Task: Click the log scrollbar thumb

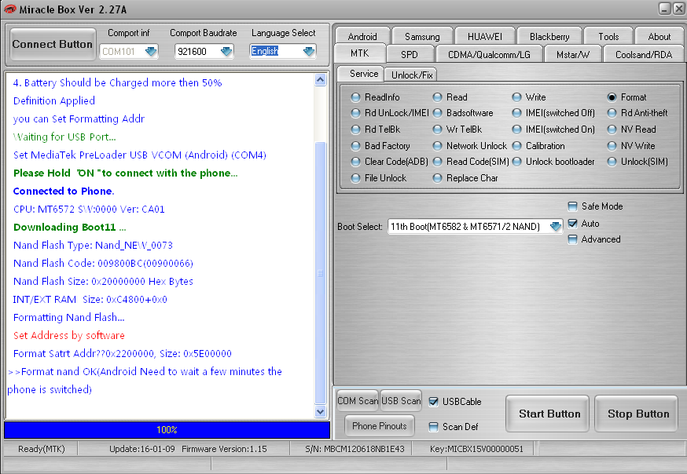Action: coord(320,273)
